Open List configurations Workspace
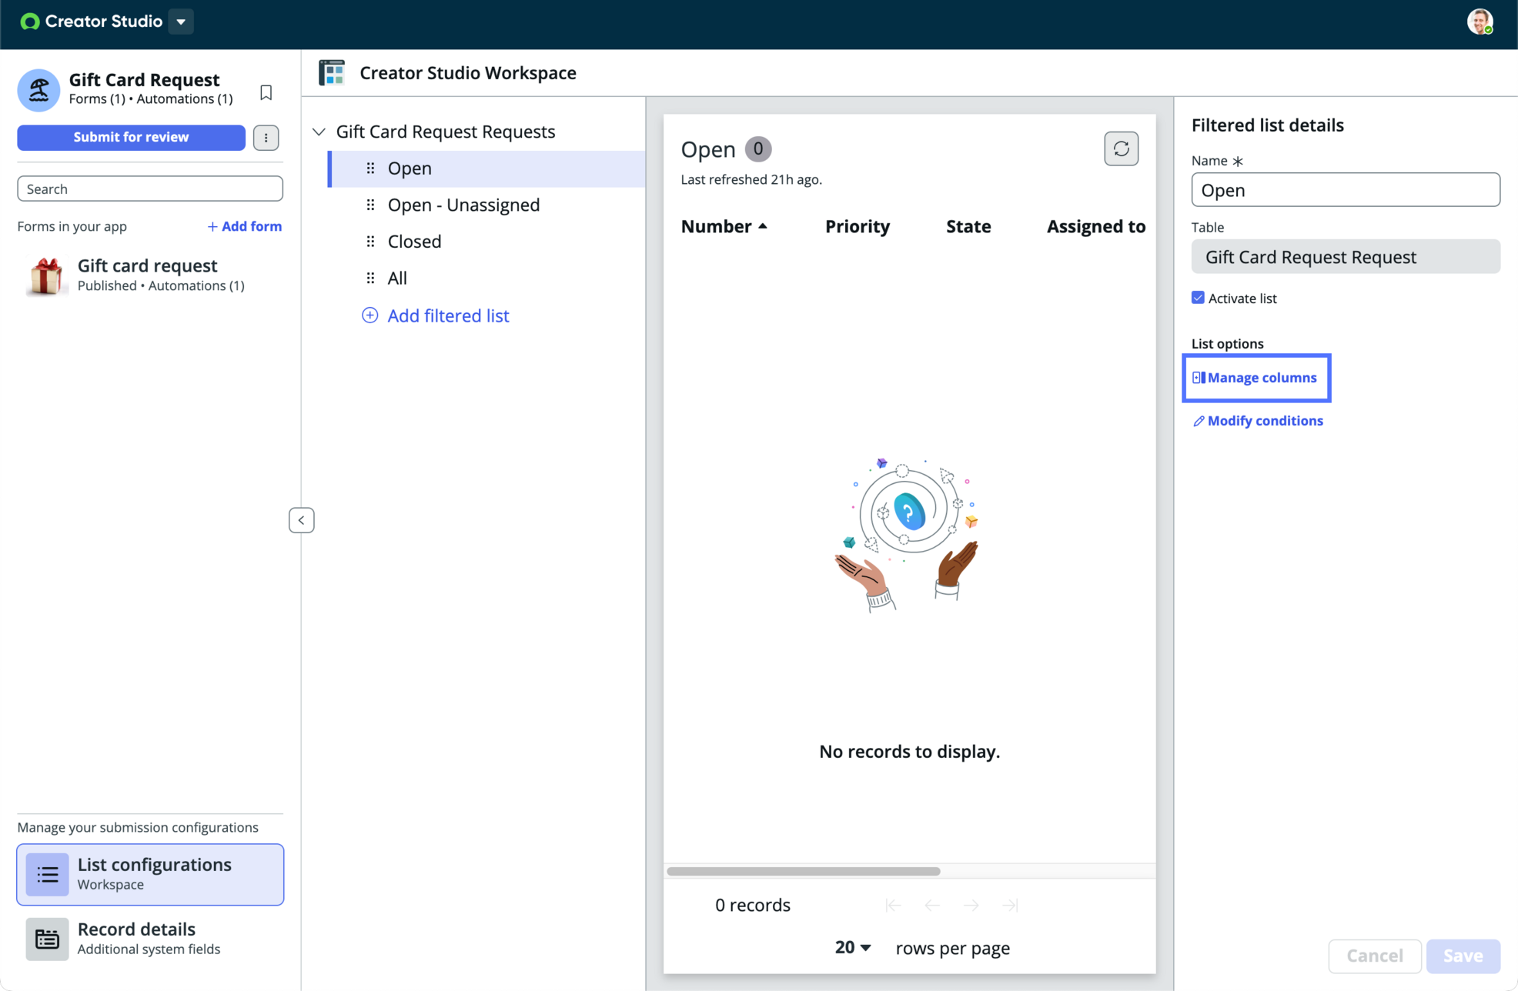Viewport: 1518px width, 991px height. click(150, 874)
